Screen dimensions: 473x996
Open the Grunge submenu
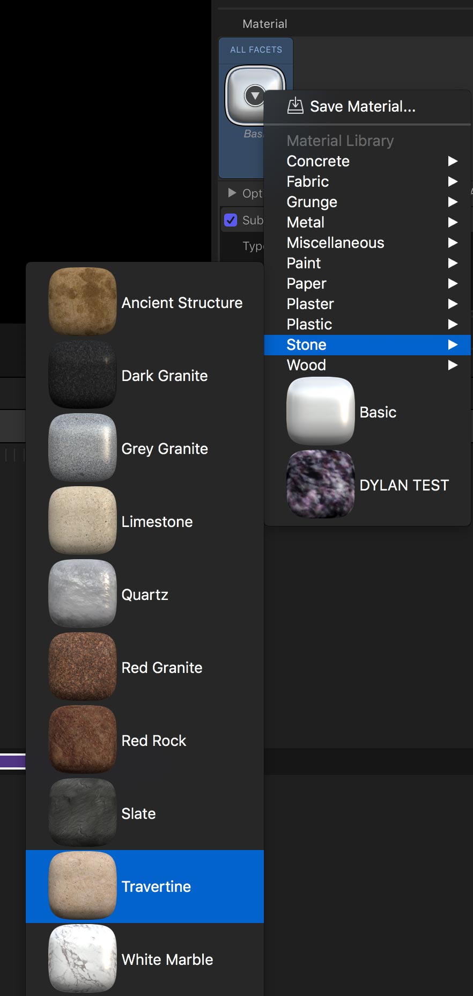coord(367,202)
